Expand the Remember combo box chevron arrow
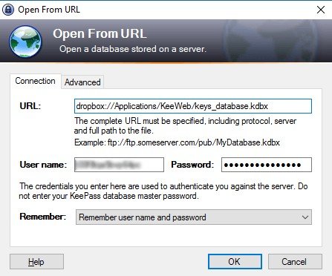The width and height of the screenshot is (332, 276). point(305,217)
